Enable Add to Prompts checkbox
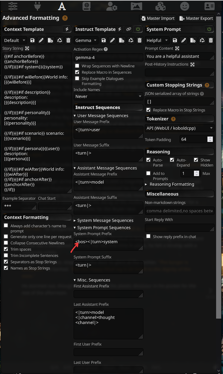 tap(148, 173)
